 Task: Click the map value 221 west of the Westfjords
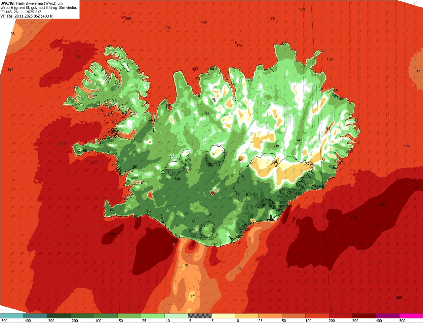79,57
